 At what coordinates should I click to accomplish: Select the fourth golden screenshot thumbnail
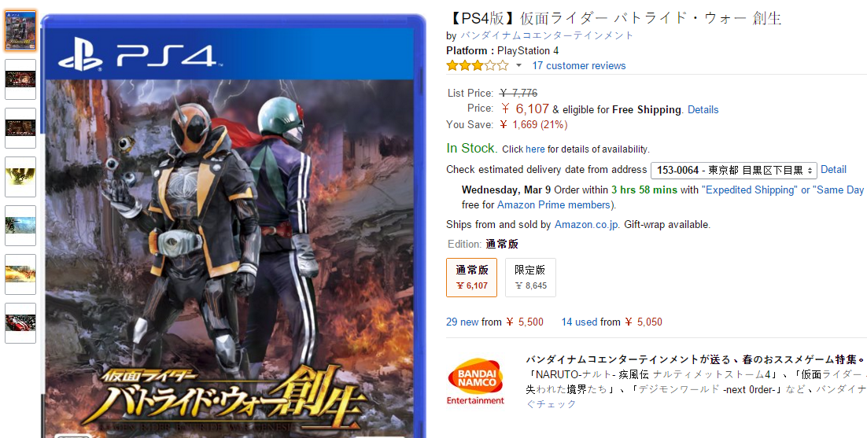coord(20,177)
